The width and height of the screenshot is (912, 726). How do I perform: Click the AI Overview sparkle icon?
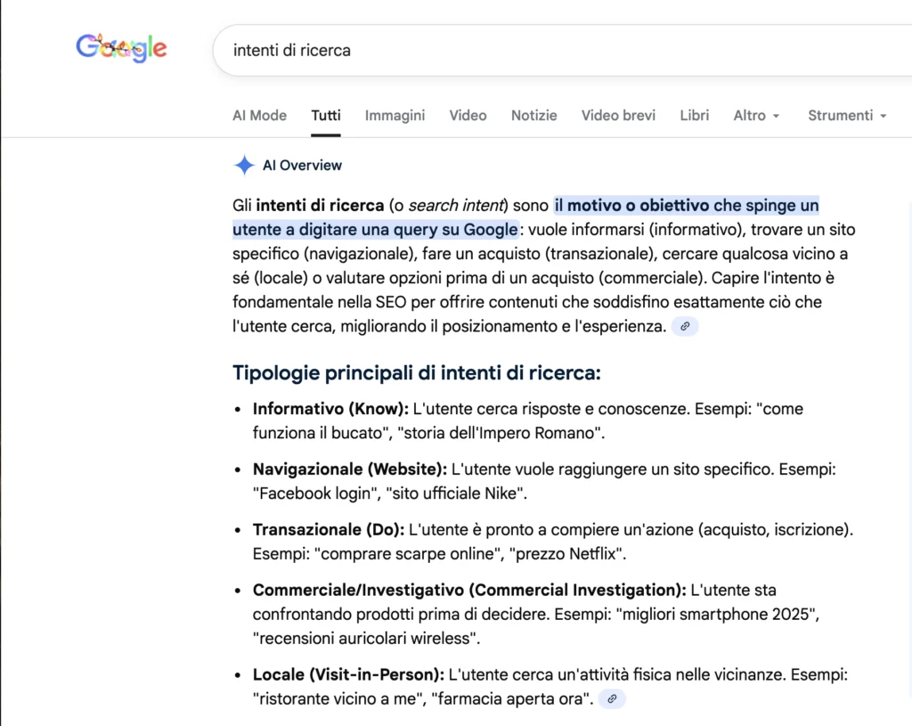tap(244, 165)
